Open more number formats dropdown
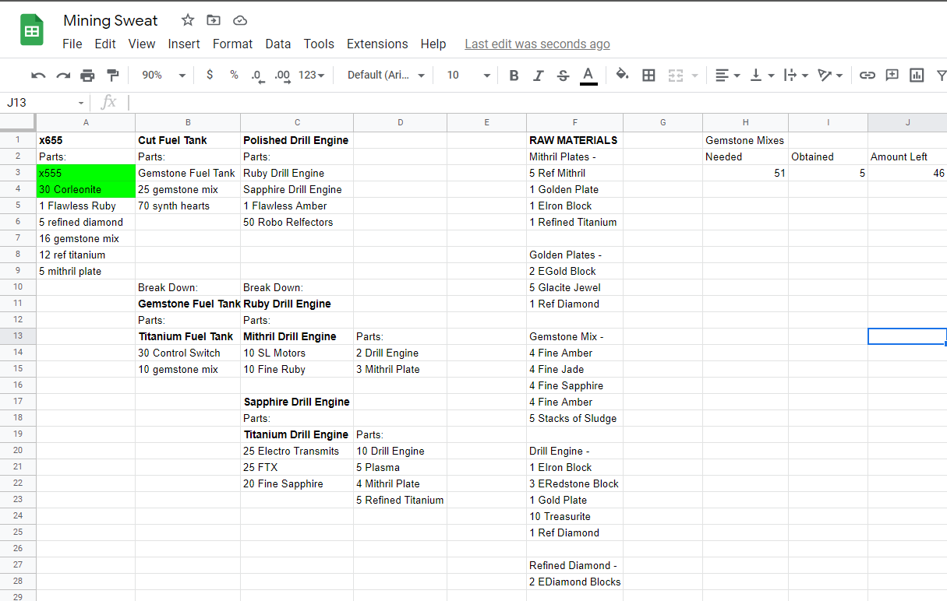Image resolution: width=947 pixels, height=601 pixels. [312, 75]
